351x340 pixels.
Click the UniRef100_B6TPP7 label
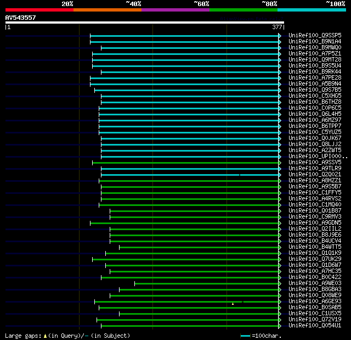[315, 126]
